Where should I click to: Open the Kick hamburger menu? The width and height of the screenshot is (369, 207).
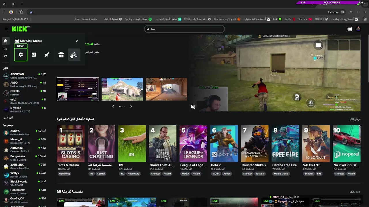6,29
